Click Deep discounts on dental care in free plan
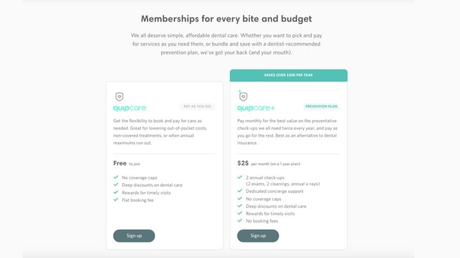 click(152, 185)
